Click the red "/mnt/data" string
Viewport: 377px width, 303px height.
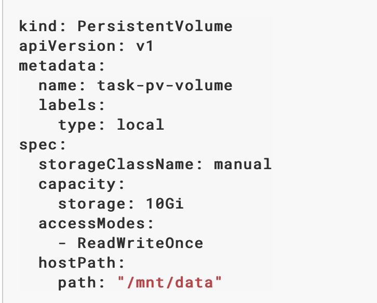tap(169, 282)
